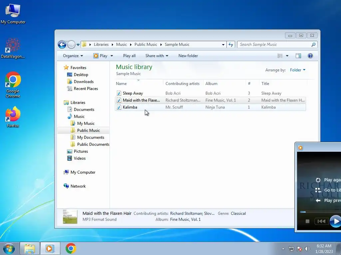The image size is (341, 255).
Task: Open Google Chrome desktop shortcut
Action: pos(13,85)
